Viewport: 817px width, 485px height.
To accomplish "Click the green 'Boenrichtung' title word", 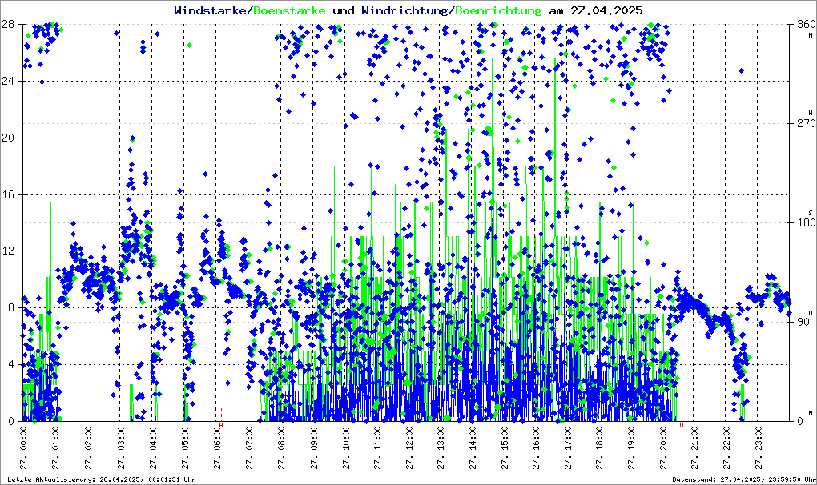I will coord(498,10).
